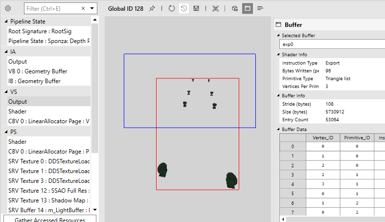Select row 0 header in Buffer Data

pos(293,146)
